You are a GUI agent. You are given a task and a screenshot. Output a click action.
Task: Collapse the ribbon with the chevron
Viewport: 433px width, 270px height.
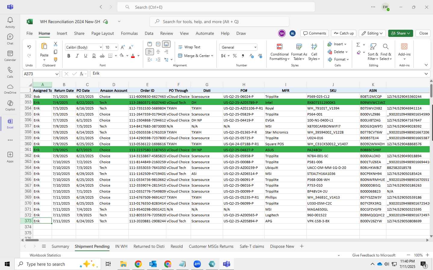click(426, 65)
